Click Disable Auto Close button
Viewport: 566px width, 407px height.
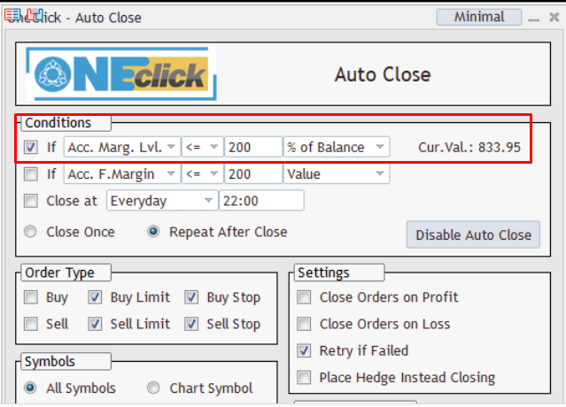click(x=473, y=234)
